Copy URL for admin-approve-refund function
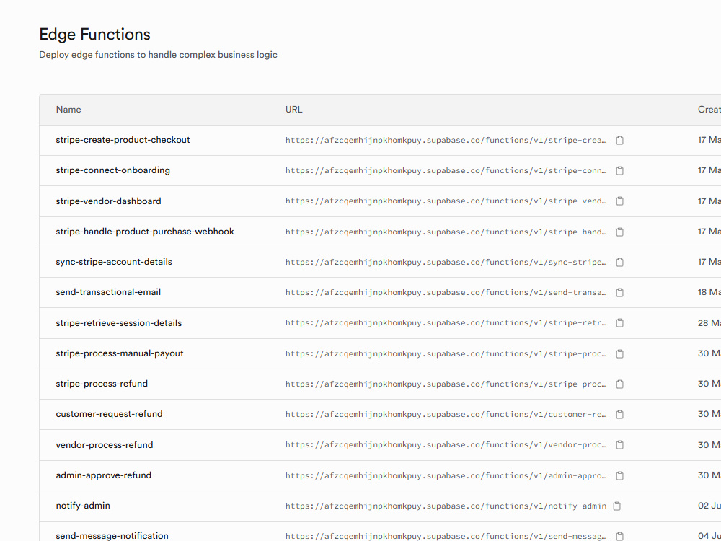This screenshot has width=721, height=541. coord(619,475)
